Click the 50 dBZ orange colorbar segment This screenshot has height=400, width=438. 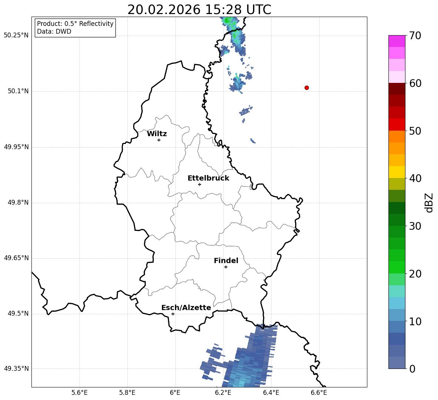397,136
